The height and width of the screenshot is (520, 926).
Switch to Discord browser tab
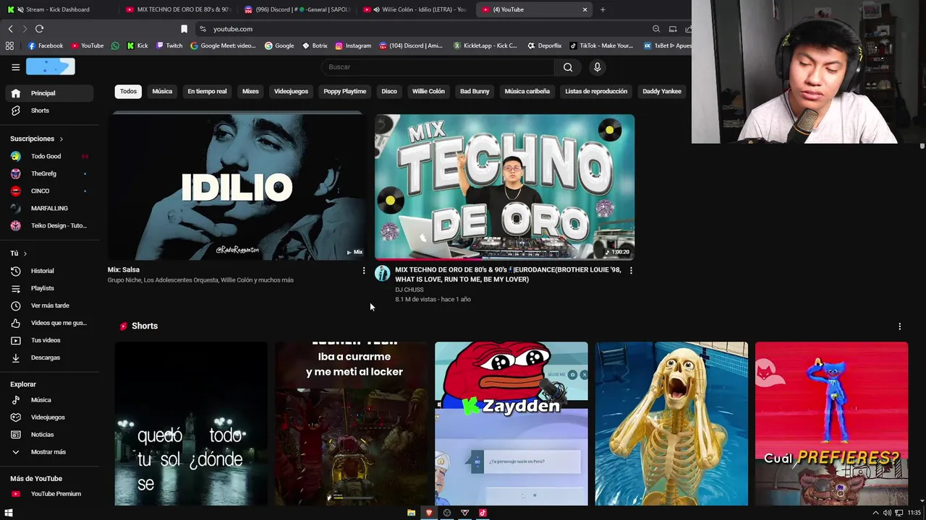coord(297,9)
